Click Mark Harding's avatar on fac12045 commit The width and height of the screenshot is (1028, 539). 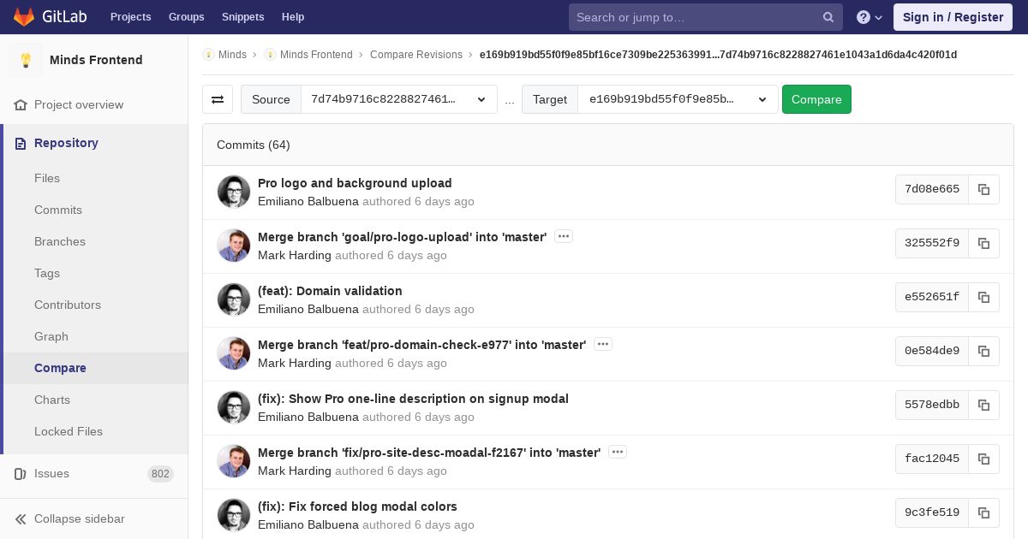pos(234,461)
